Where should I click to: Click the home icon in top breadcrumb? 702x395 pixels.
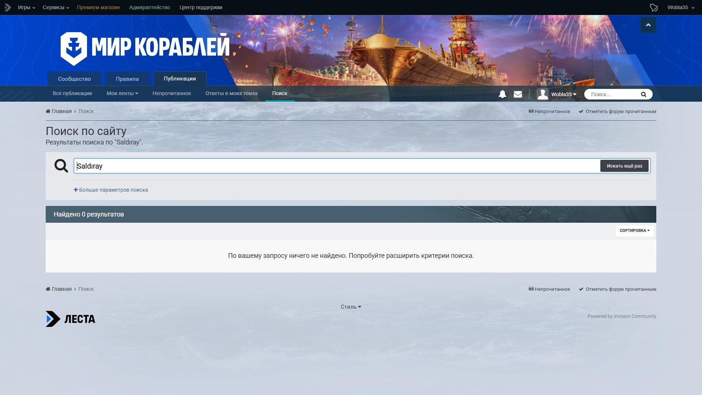click(48, 111)
